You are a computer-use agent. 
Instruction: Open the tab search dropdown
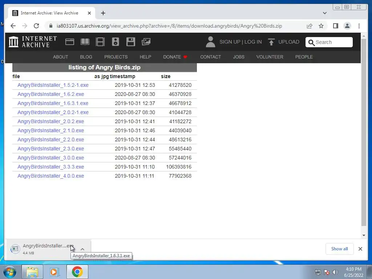[325, 13]
